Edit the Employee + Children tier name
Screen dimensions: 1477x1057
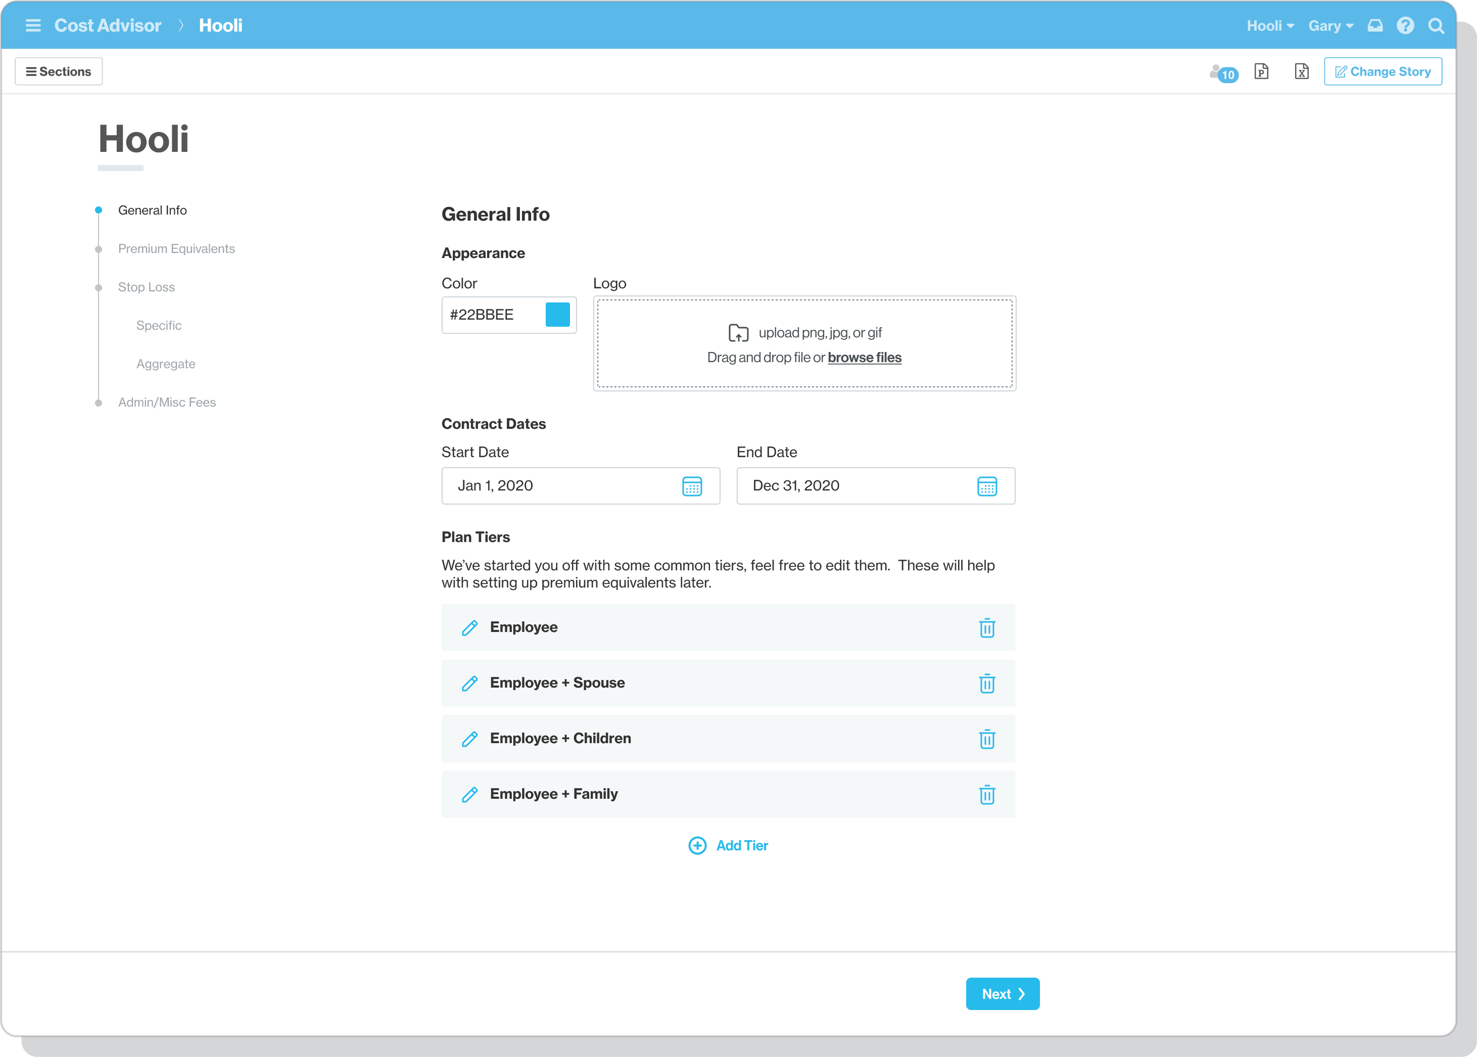tap(470, 739)
